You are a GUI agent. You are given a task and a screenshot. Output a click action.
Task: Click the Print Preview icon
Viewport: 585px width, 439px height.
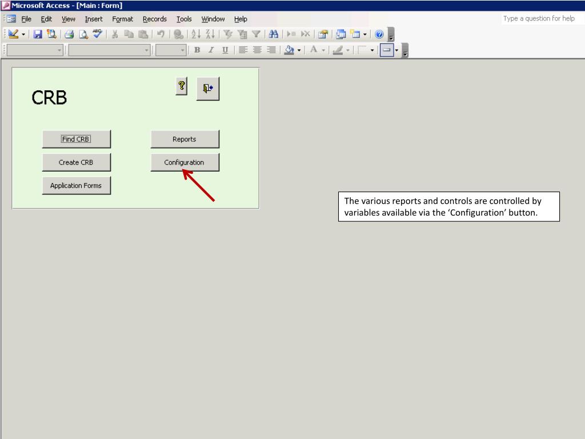point(83,34)
